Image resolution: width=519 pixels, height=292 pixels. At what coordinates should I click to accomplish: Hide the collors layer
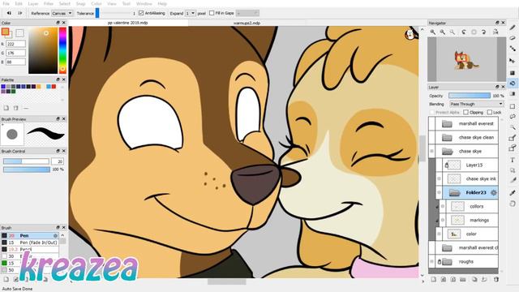click(443, 206)
